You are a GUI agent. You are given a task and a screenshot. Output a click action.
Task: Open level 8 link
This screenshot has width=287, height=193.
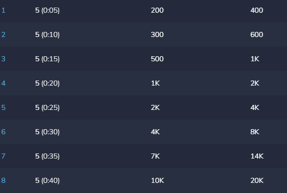pos(3,180)
